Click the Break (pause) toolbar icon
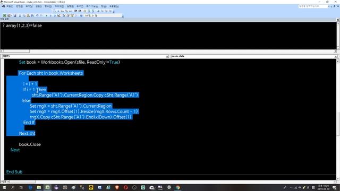The height and width of the screenshot is (191, 340). 50,15
